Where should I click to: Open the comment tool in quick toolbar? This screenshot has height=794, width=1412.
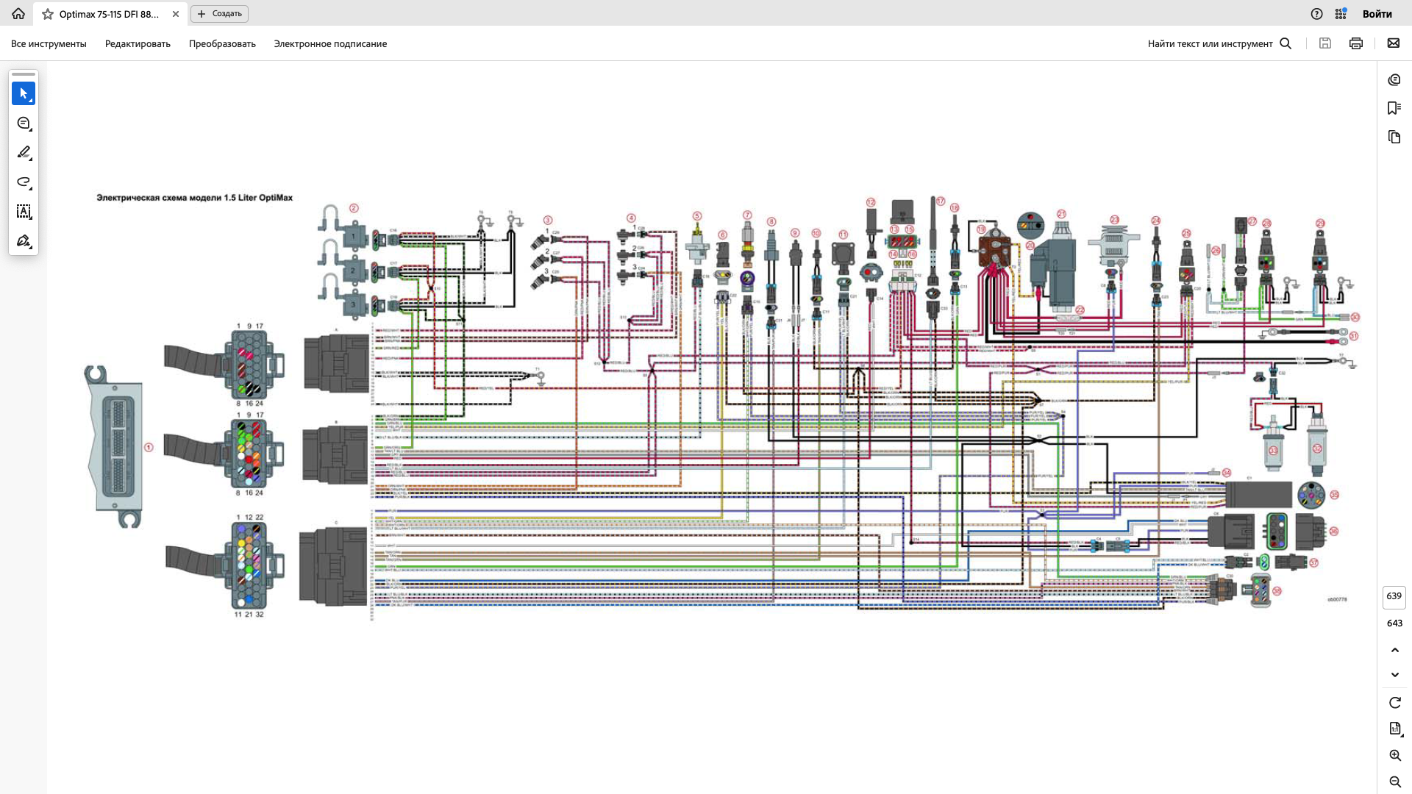click(x=24, y=124)
